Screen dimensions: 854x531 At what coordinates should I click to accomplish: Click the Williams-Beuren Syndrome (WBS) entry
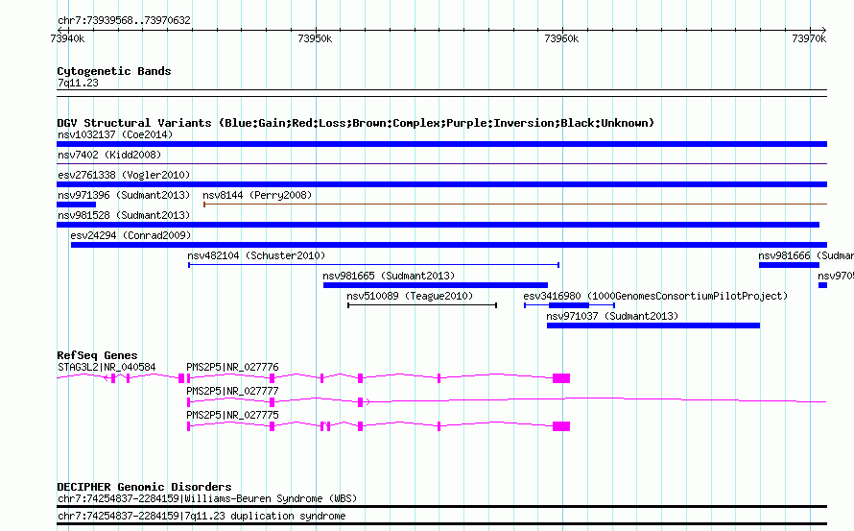coord(207,499)
